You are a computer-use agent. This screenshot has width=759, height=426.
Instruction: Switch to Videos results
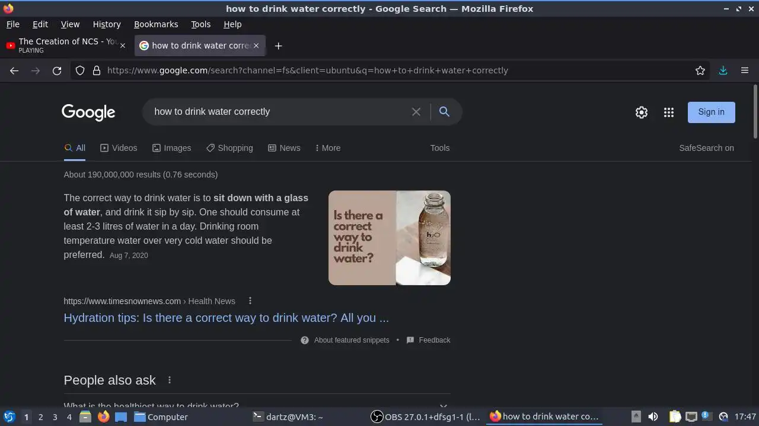(119, 148)
